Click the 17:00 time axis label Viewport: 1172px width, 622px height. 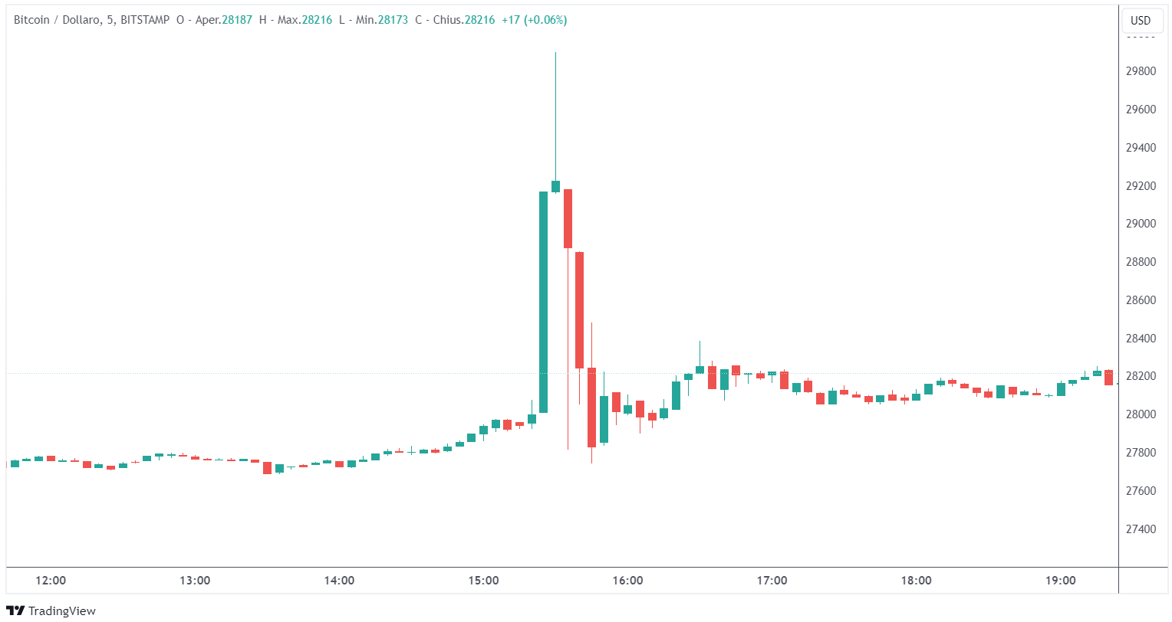(x=772, y=581)
